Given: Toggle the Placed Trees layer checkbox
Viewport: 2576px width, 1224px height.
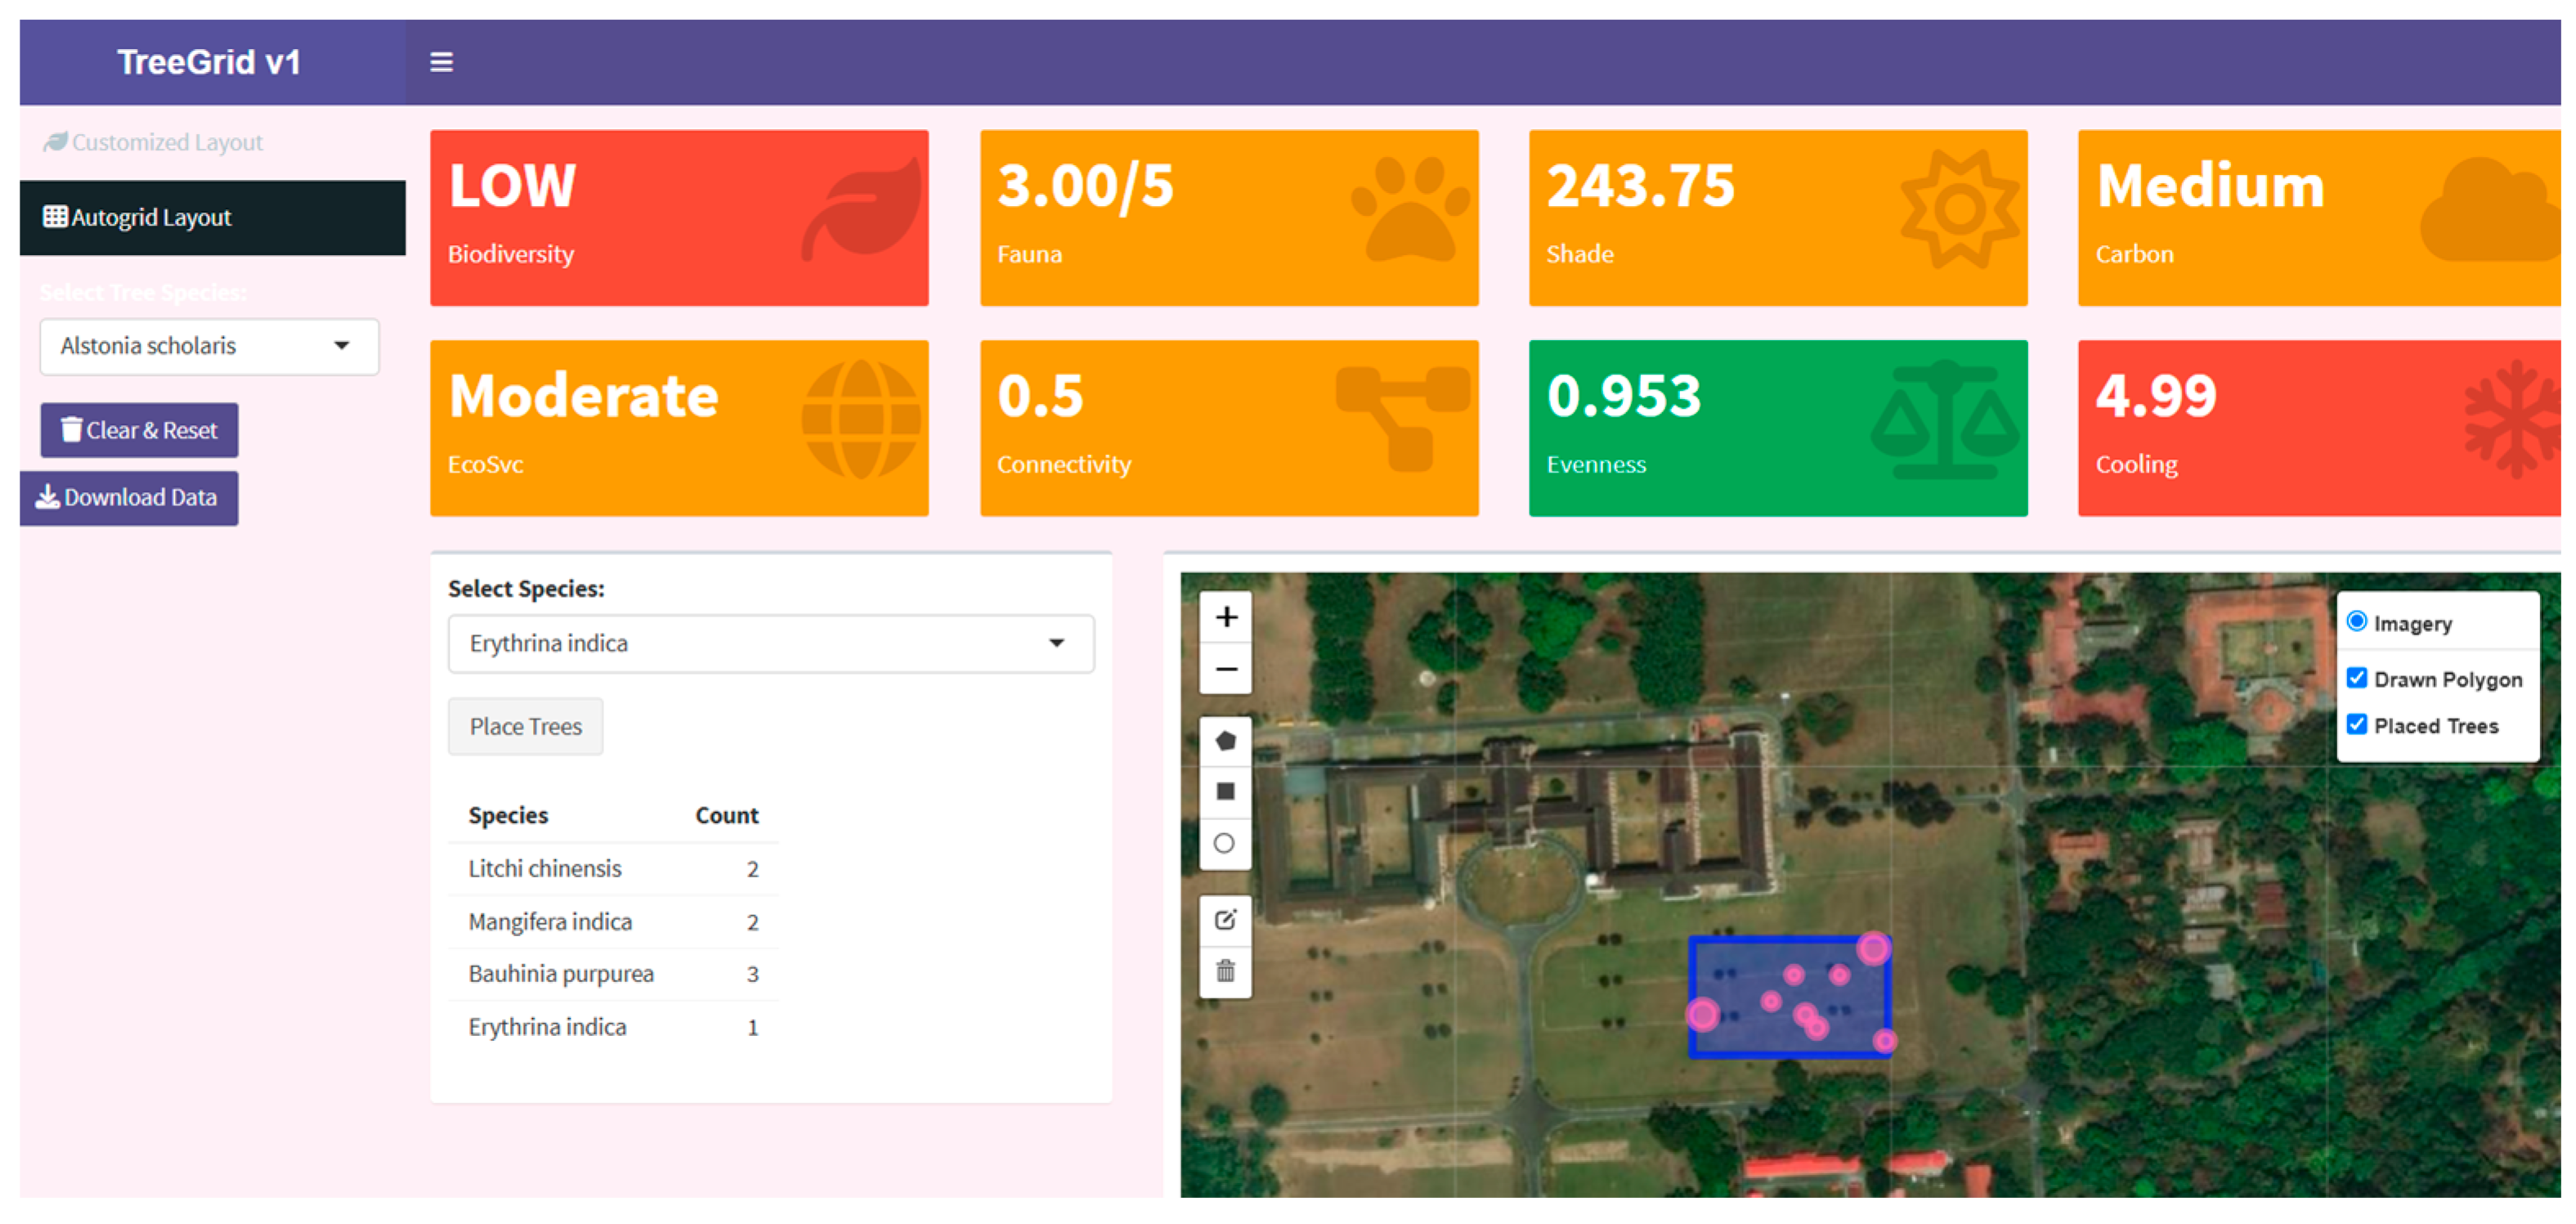Looking at the screenshot, I should click(x=2356, y=724).
